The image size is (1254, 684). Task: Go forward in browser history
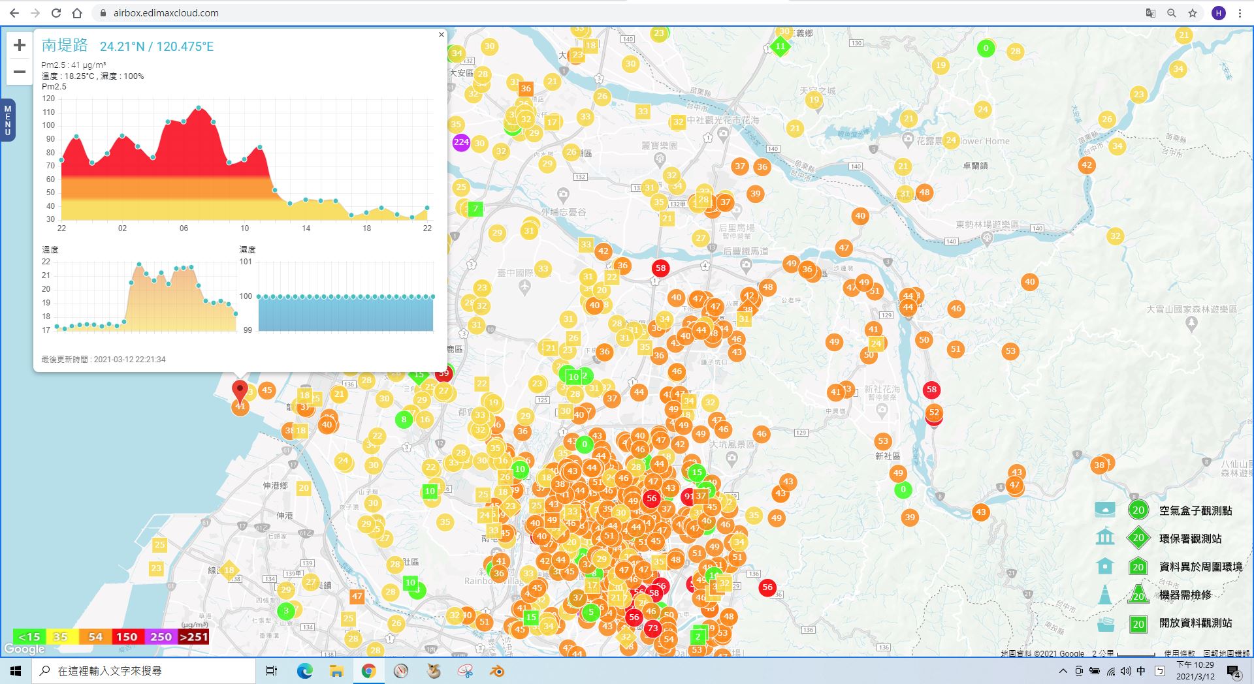pos(35,12)
